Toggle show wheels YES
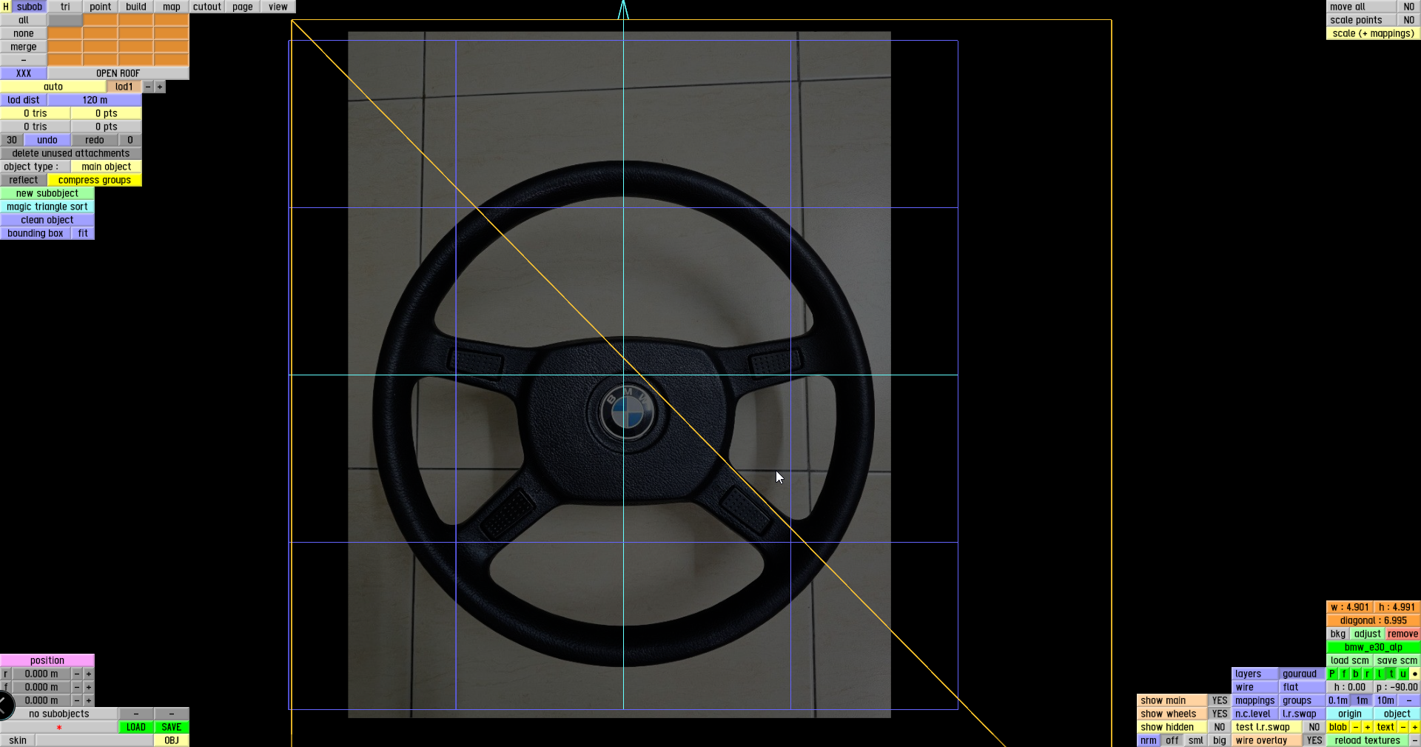The height and width of the screenshot is (747, 1421). [x=1220, y=714]
